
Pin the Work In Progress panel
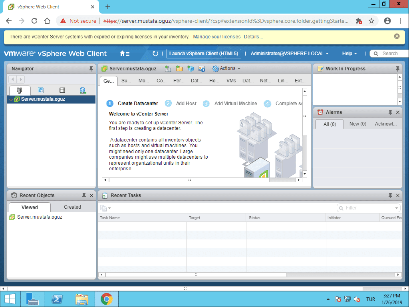tap(397, 68)
